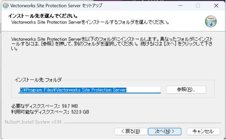Viewport: 226px width, 140px height.
Task: Go back with the 戻る(B) button
Action: pyautogui.click(x=131, y=131)
